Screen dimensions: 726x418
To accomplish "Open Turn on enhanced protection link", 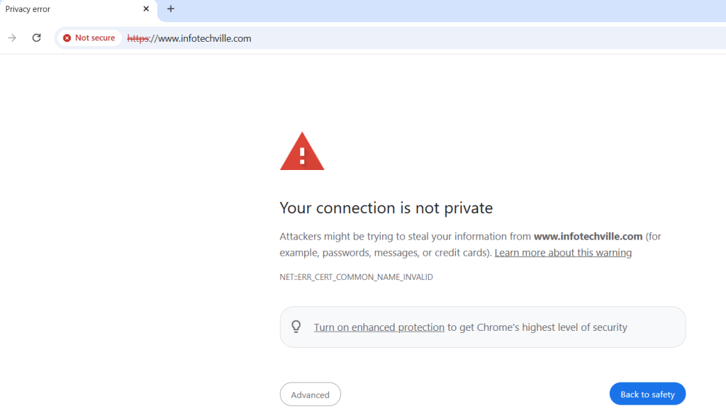I will [379, 327].
